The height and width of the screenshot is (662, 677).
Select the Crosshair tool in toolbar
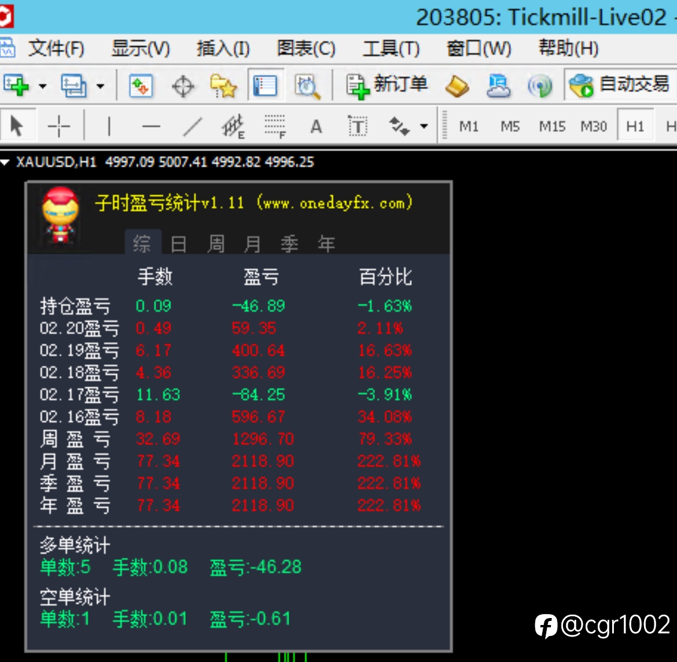[58, 126]
